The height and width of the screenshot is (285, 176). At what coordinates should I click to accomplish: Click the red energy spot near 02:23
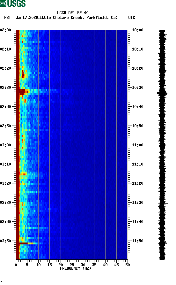coord(23,74)
